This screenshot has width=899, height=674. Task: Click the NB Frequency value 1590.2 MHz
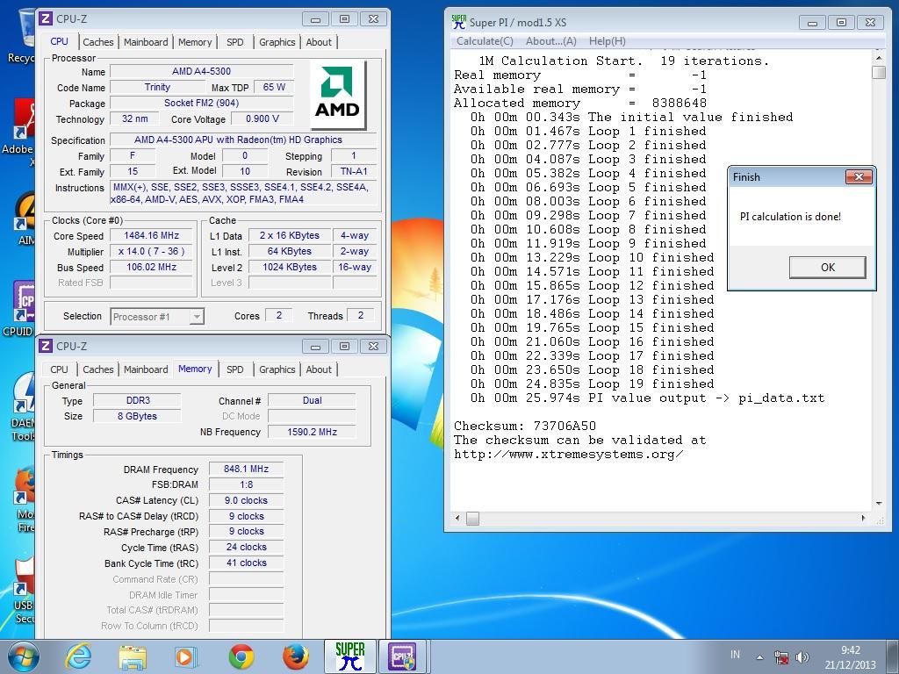312,432
